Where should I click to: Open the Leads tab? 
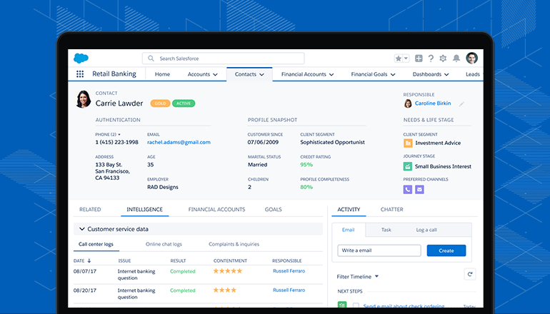[473, 74]
